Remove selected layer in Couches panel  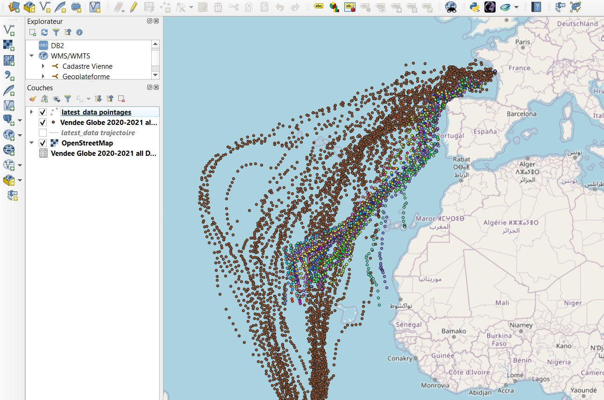[121, 99]
